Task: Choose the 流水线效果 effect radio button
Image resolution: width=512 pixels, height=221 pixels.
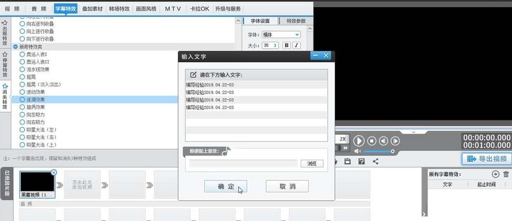Action: [x=22, y=69]
